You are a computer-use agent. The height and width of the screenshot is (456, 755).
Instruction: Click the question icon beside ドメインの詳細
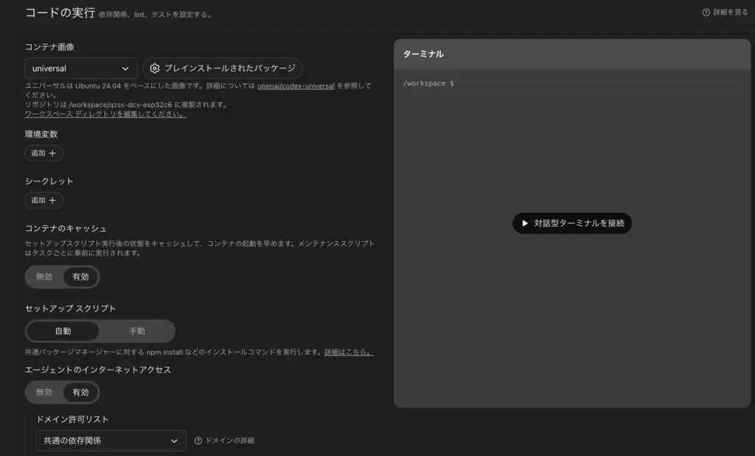click(x=198, y=441)
